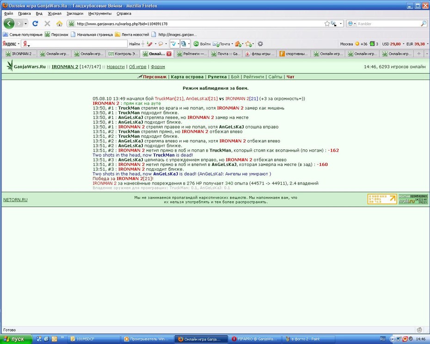Switch to the IRONMAN 2 tab
This screenshot has width=430, height=344.
point(20,54)
